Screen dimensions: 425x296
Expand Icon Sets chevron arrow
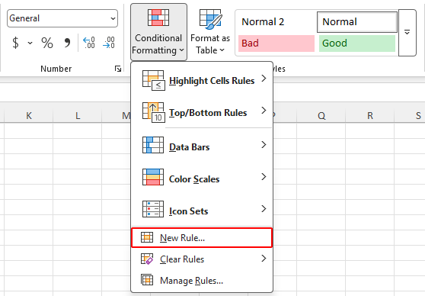click(x=264, y=209)
